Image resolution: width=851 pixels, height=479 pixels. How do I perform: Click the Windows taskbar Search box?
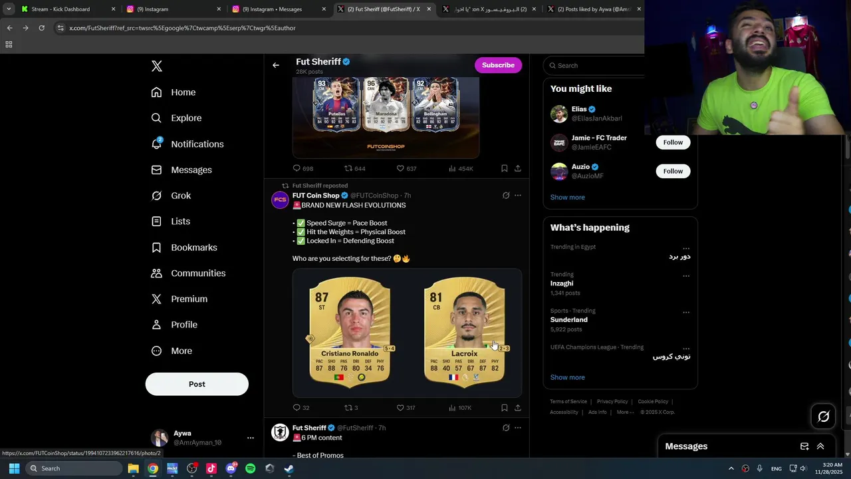tap(74, 468)
